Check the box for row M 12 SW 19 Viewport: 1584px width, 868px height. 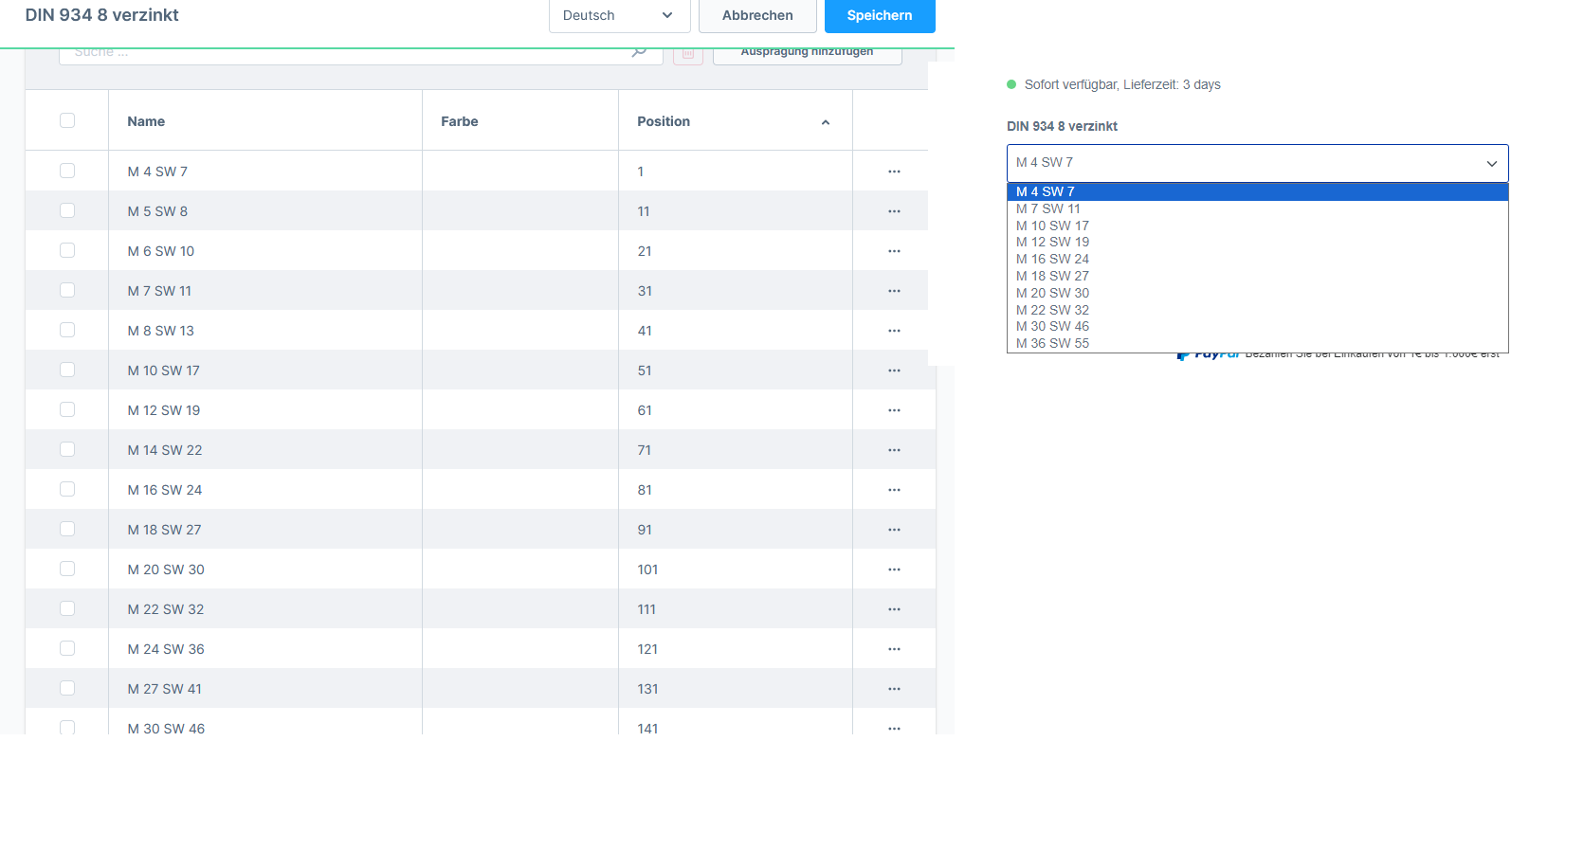[67, 409]
